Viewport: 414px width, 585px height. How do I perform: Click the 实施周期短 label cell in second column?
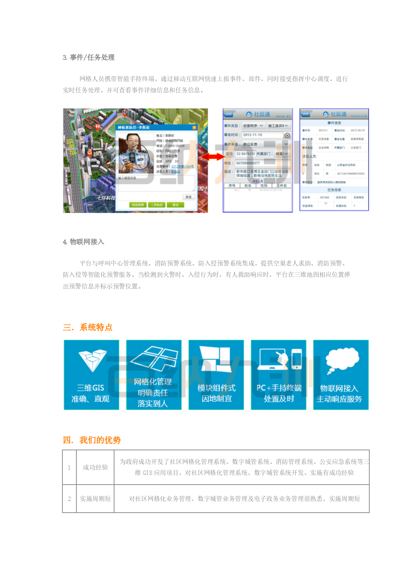click(95, 499)
